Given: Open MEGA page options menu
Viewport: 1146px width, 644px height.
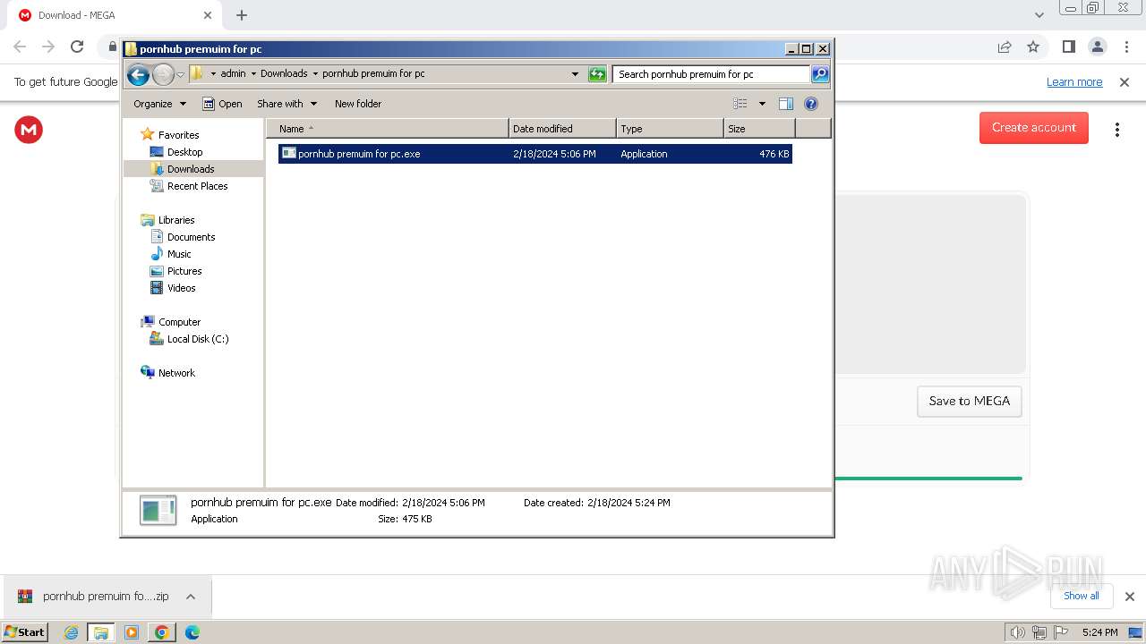Looking at the screenshot, I should tap(1117, 130).
